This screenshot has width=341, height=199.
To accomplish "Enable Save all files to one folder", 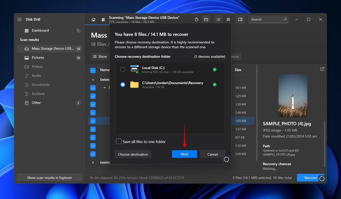I will coord(119,142).
